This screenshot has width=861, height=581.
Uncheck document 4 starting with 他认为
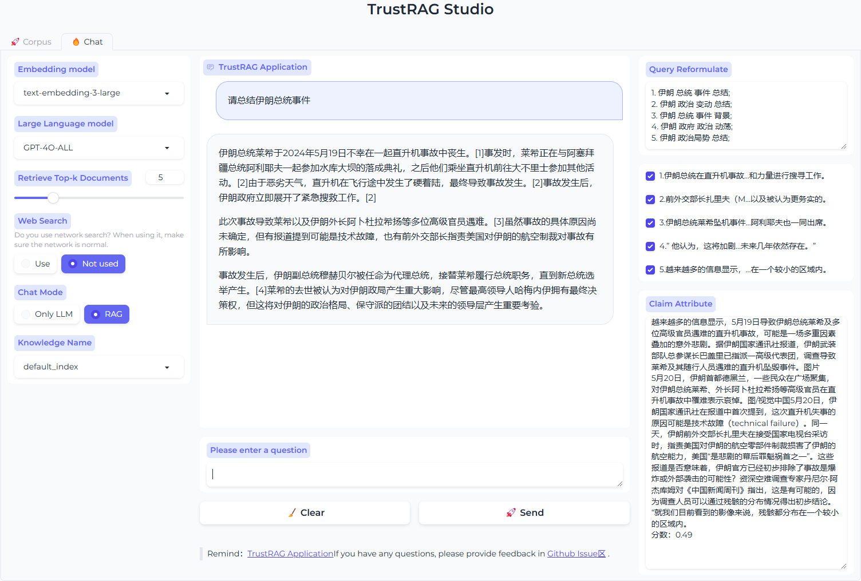pos(650,246)
